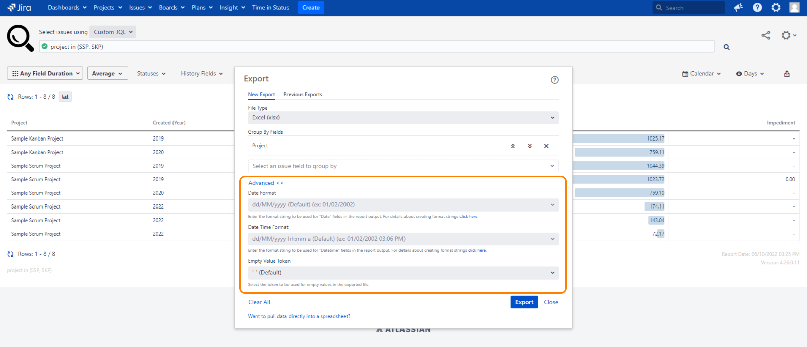This screenshot has width=807, height=347.
Task: Click the export icon in report toolbar
Action: coord(787,74)
